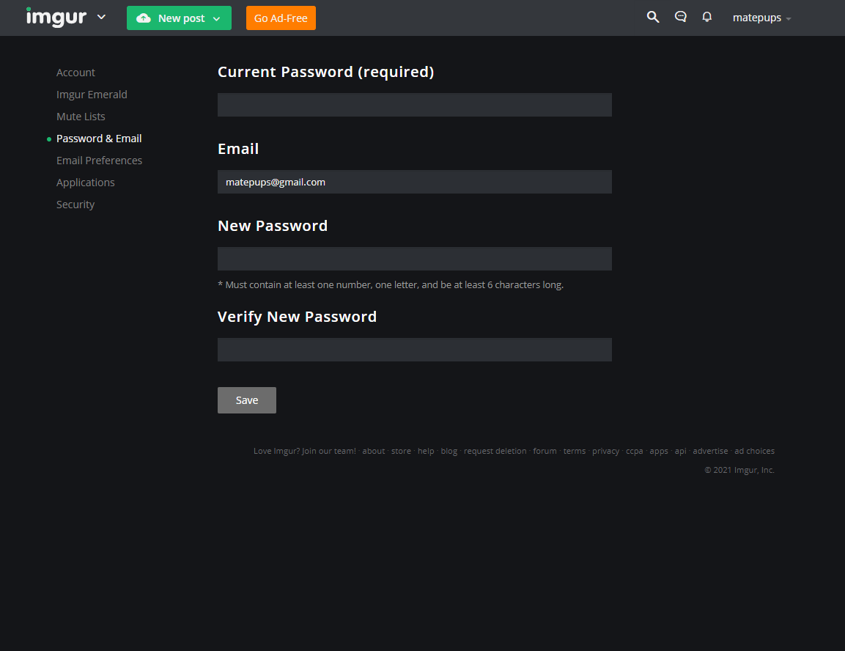845x651 pixels.
Task: Click the Go Ad-Free button
Action: (281, 18)
